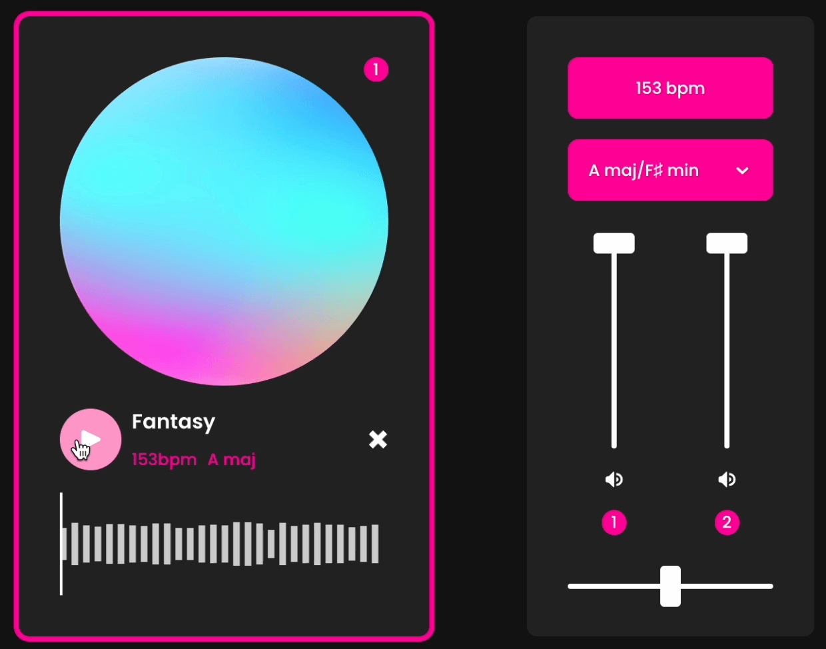Collapse the musical key selection menu

pyautogui.click(x=741, y=171)
